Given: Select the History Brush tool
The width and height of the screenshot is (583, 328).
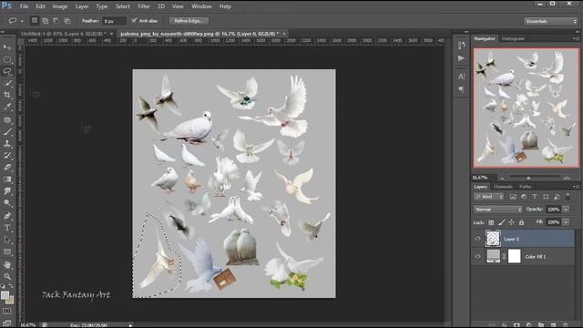Looking at the screenshot, I should pos(7,156).
